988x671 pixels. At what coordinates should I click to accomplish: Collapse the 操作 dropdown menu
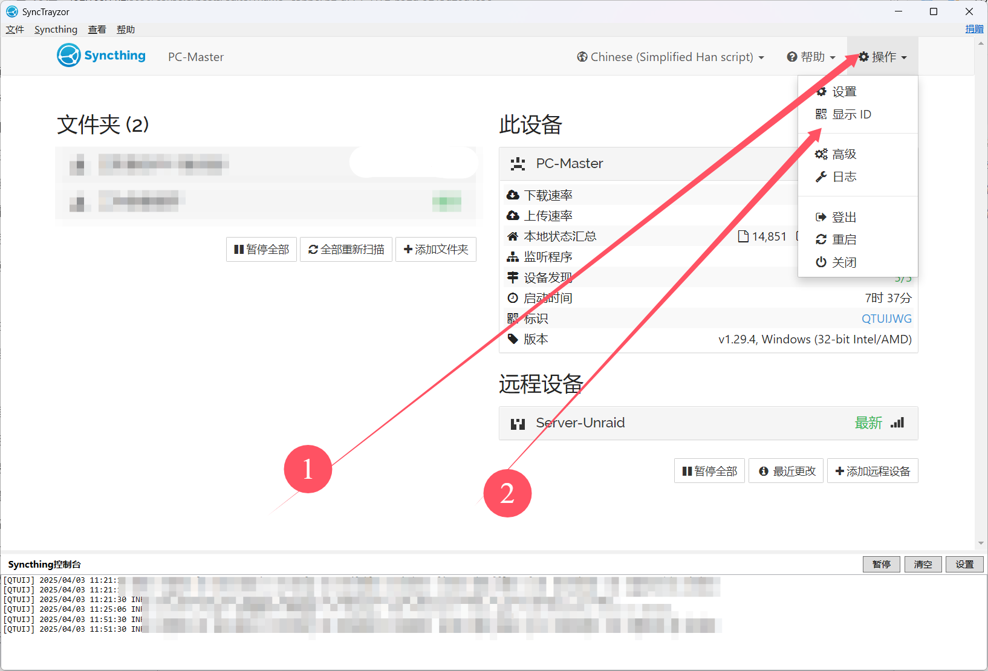tap(883, 57)
